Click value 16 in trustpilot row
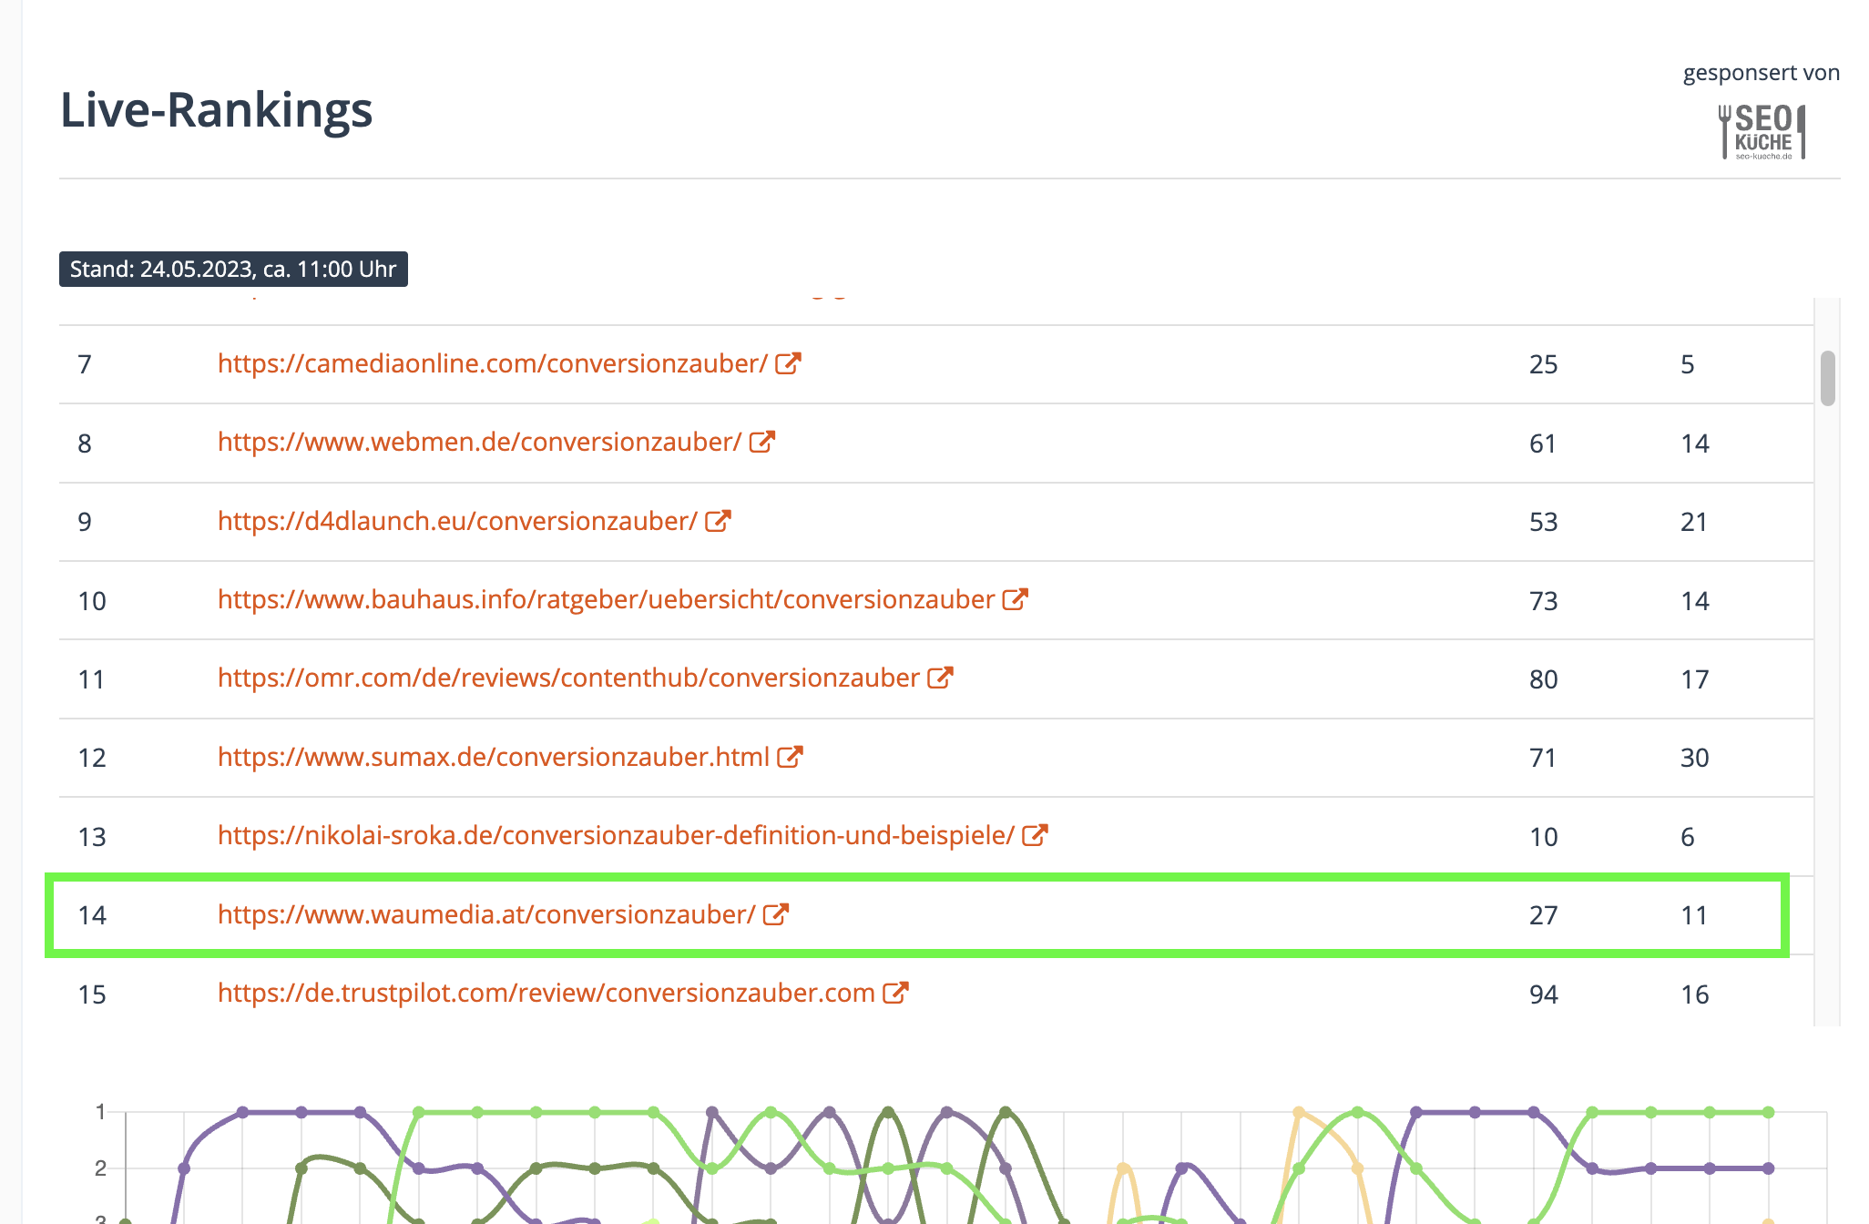This screenshot has height=1224, width=1869. coord(1695,994)
